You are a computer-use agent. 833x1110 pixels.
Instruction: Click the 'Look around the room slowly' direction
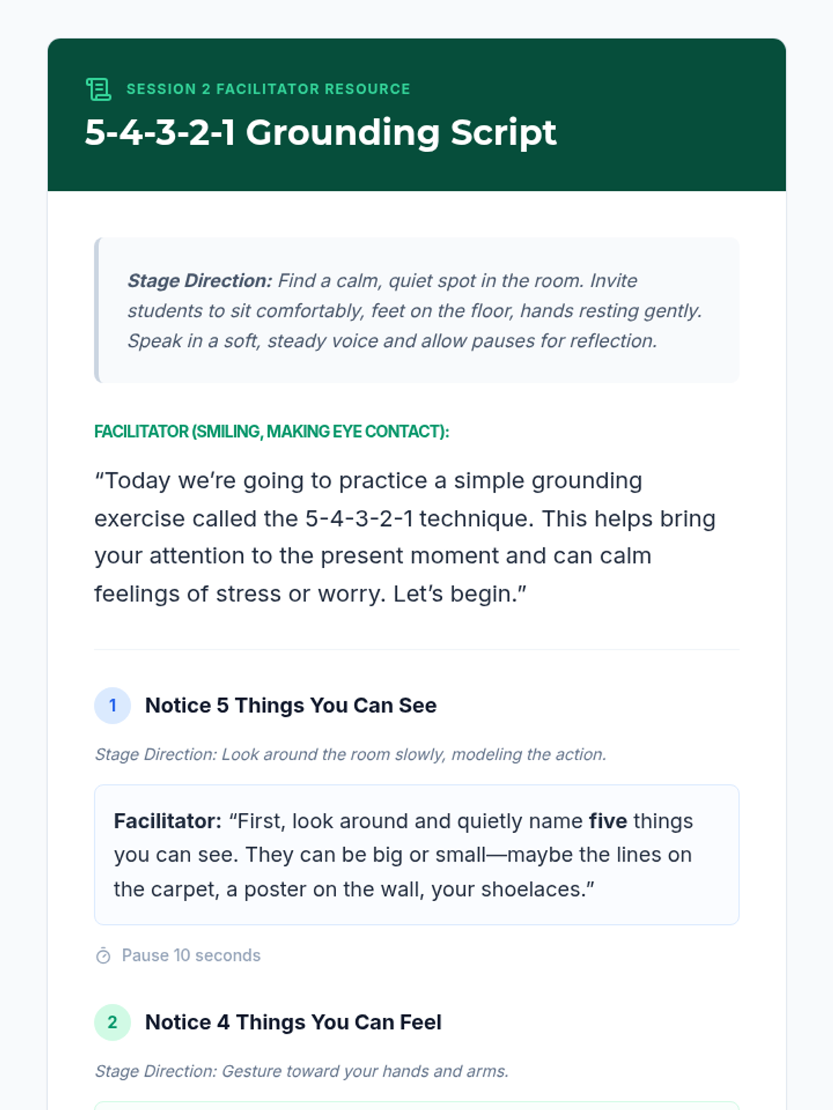click(351, 754)
